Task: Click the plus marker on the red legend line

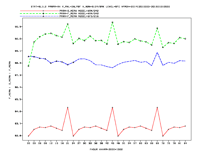Action: tap(43, 11)
